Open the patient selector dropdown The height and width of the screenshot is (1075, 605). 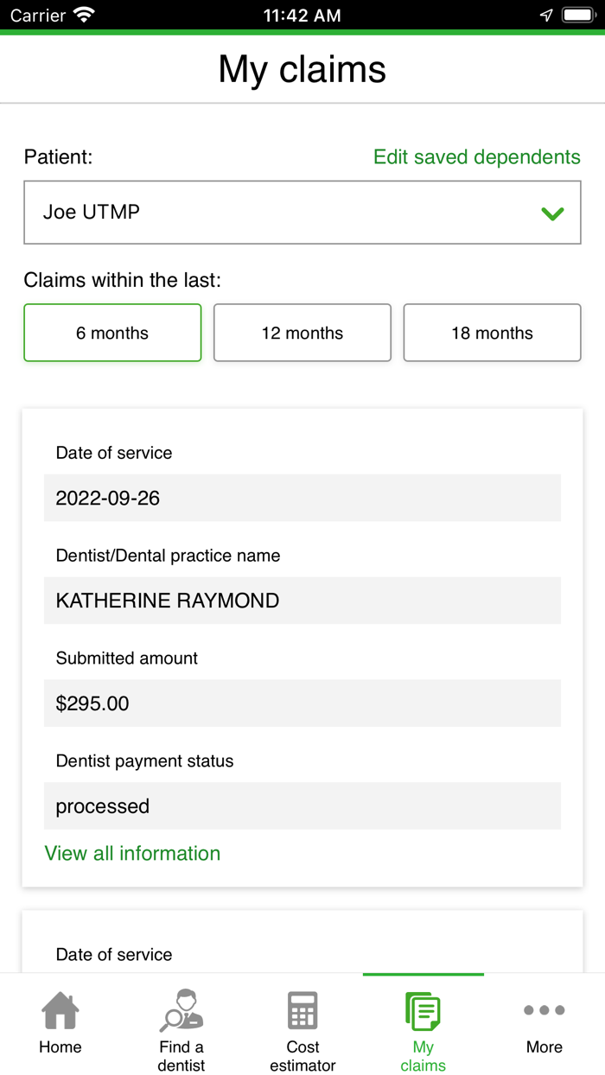point(302,212)
